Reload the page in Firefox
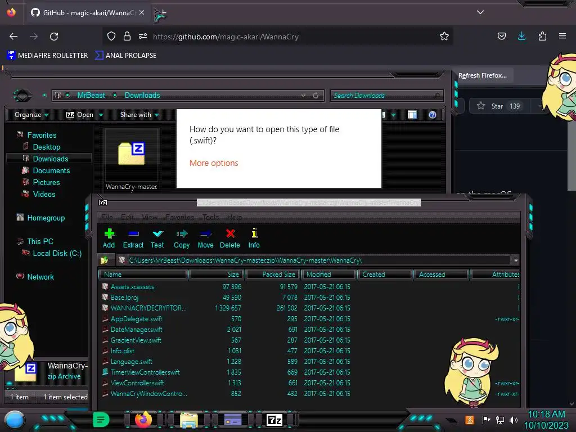This screenshot has width=576, height=432. pos(54,37)
